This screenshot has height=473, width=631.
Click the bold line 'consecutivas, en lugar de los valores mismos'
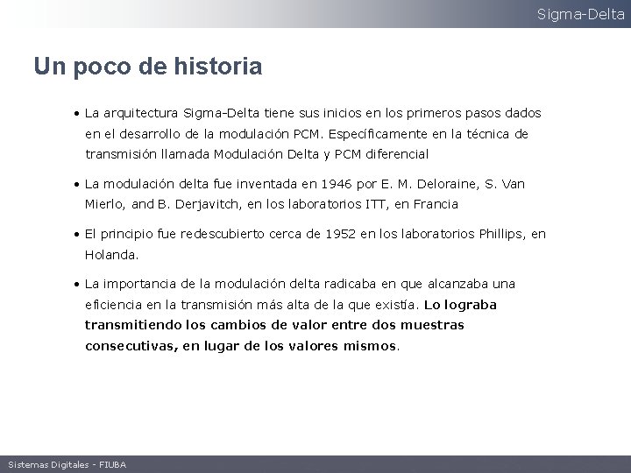pos(242,346)
